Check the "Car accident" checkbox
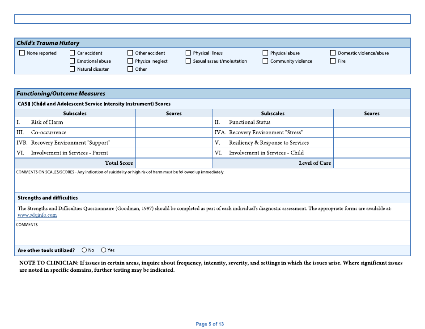Viewport: 425px width, 329px height. pyautogui.click(x=72, y=53)
